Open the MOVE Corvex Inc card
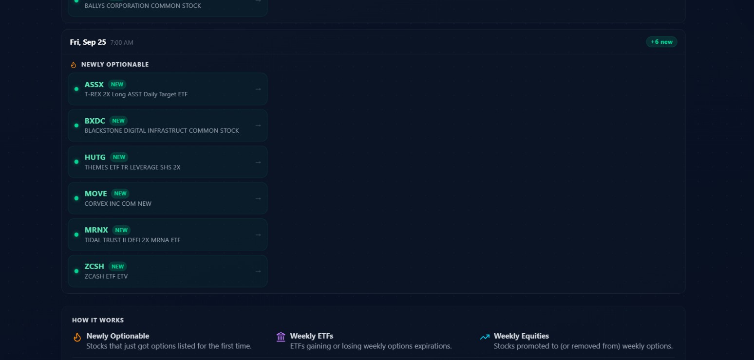 (168, 198)
